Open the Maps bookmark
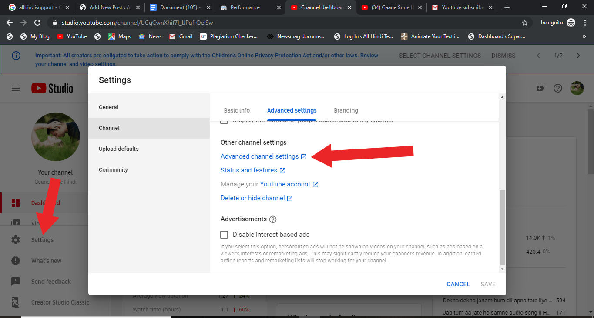Screen dimensions: 594x318 click(x=120, y=36)
